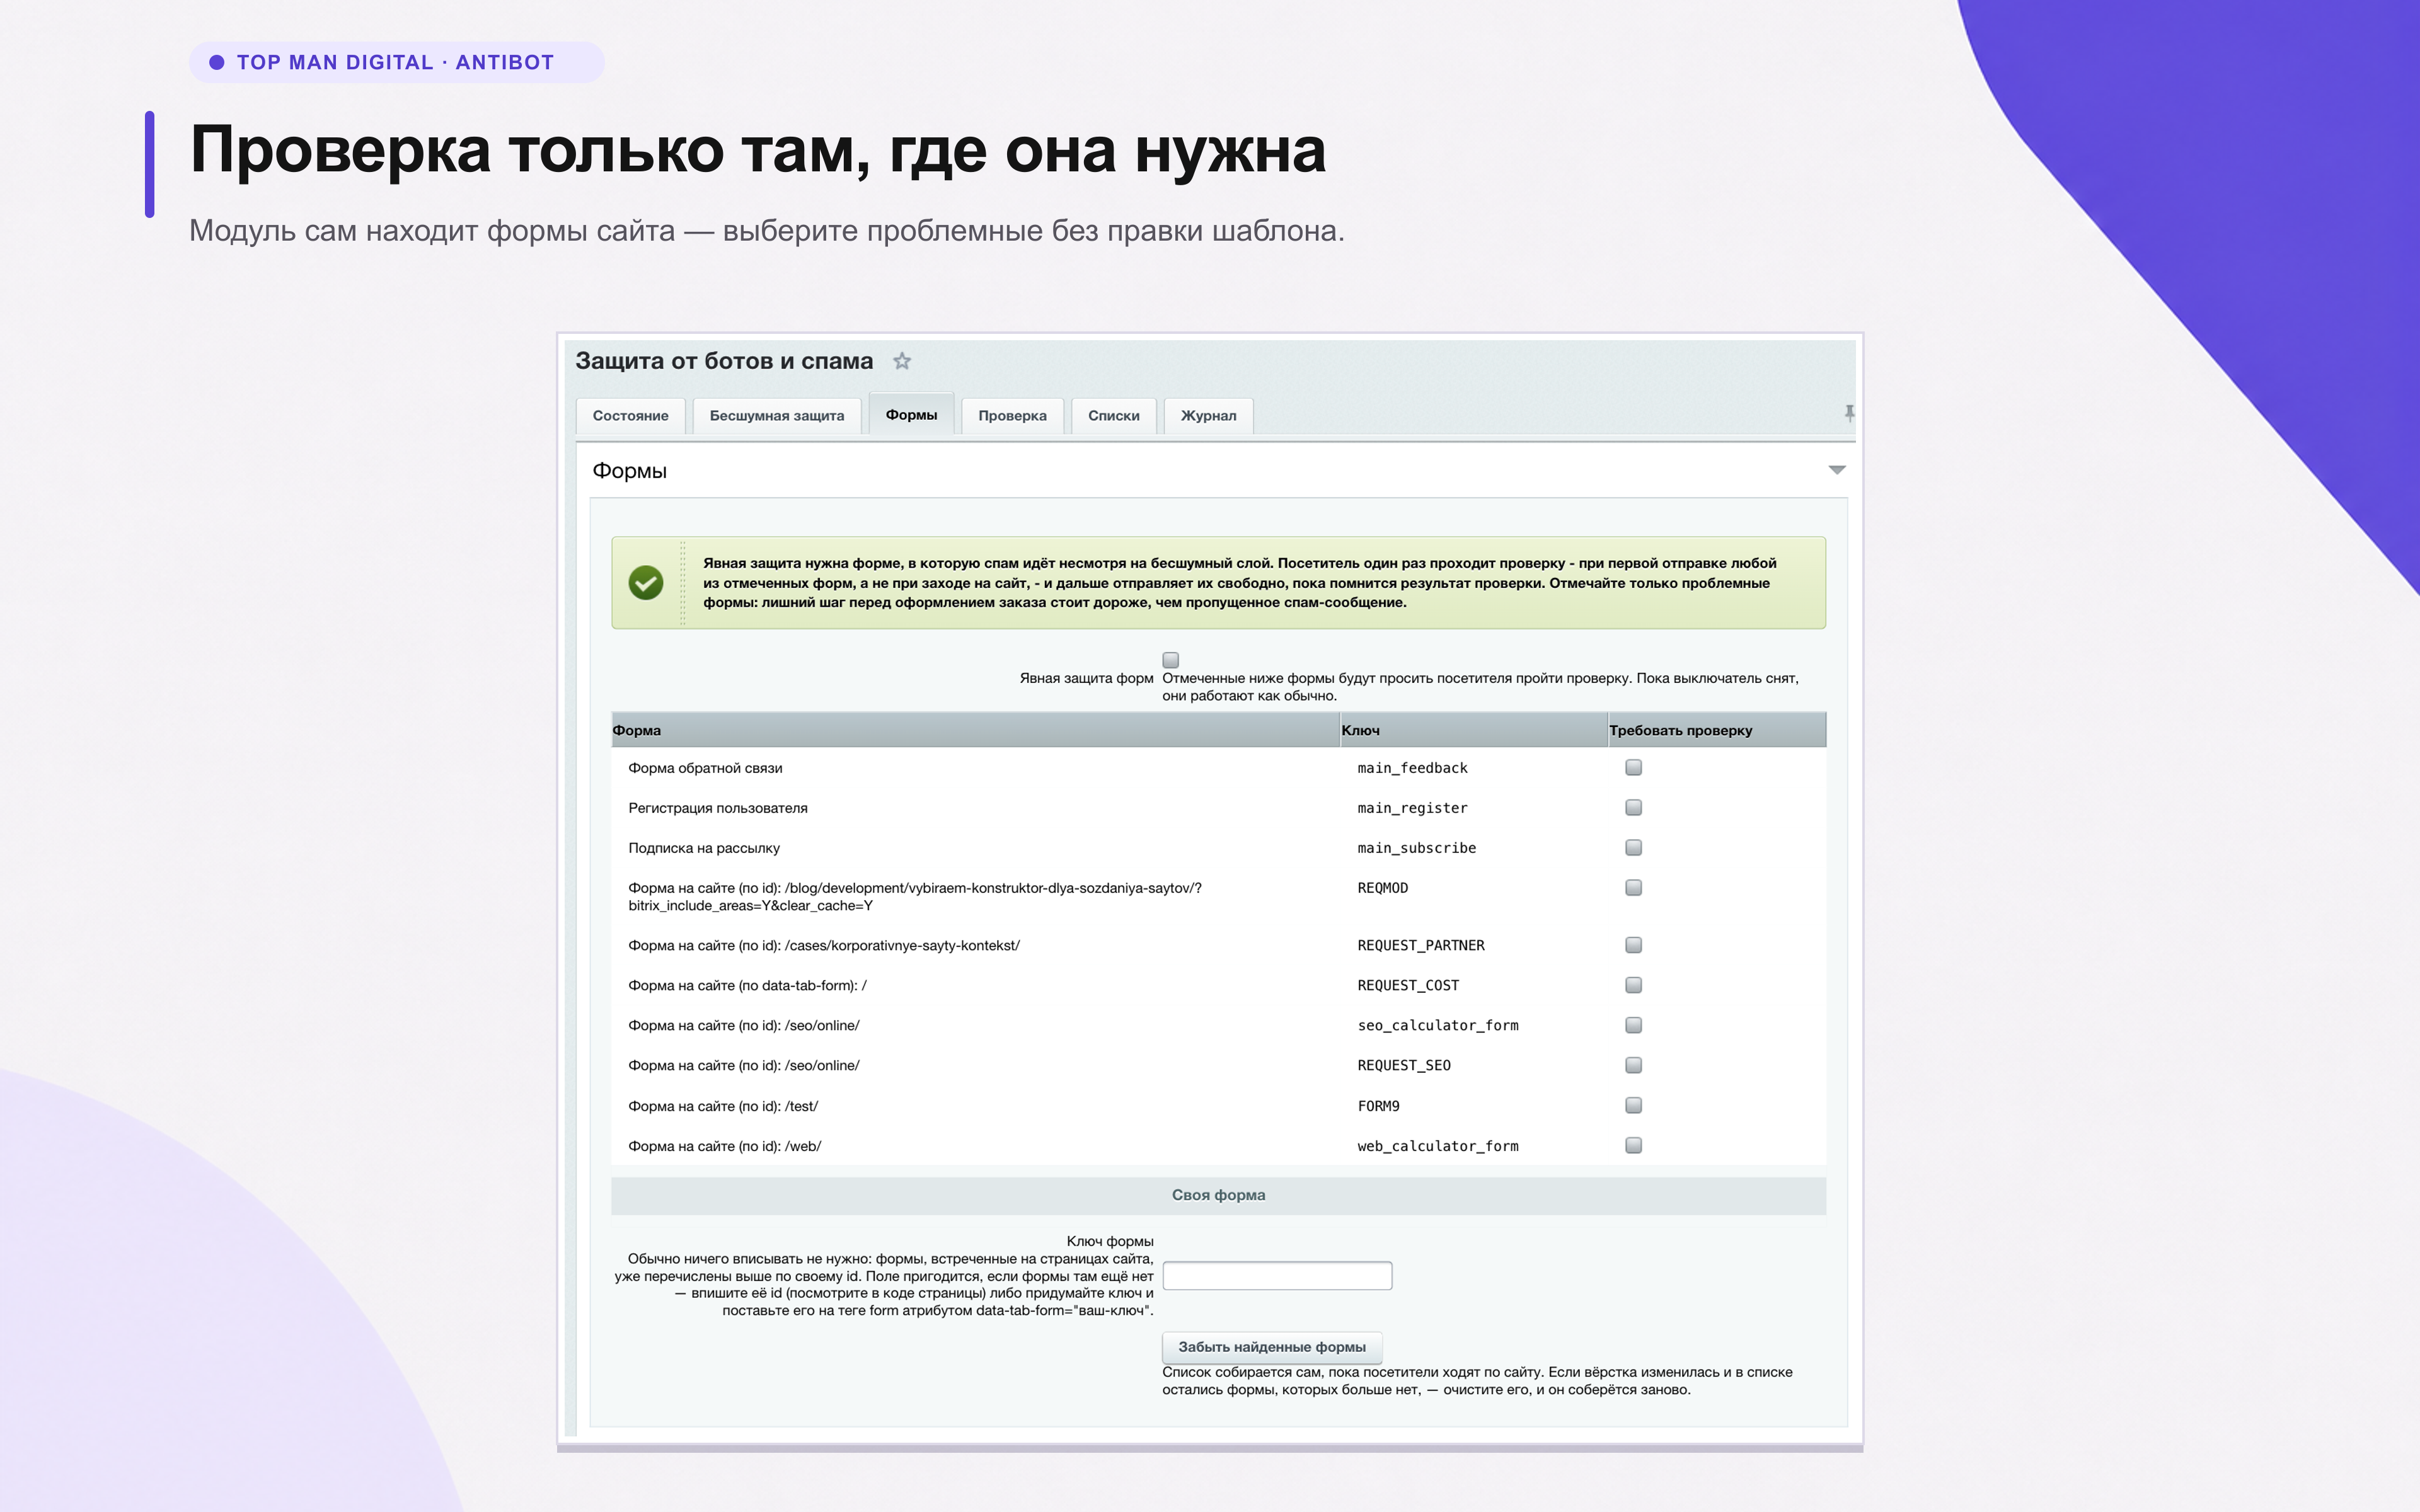Tick the REQUEST_SEO checkbox
Viewport: 2420px width, 1512px height.
click(1634, 1065)
